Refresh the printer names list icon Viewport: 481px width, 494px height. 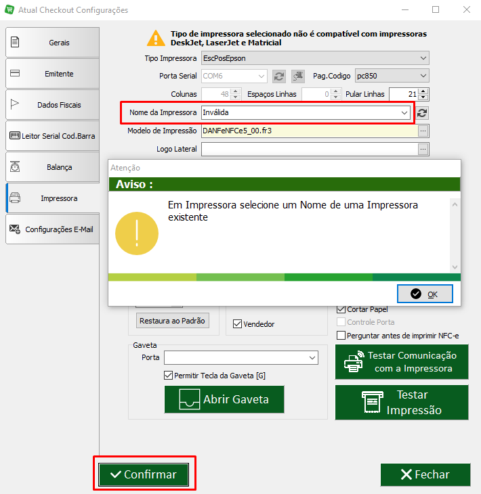pyautogui.click(x=422, y=113)
